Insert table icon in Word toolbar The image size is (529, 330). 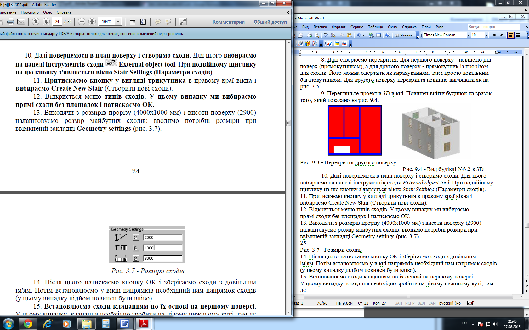[x=378, y=35]
